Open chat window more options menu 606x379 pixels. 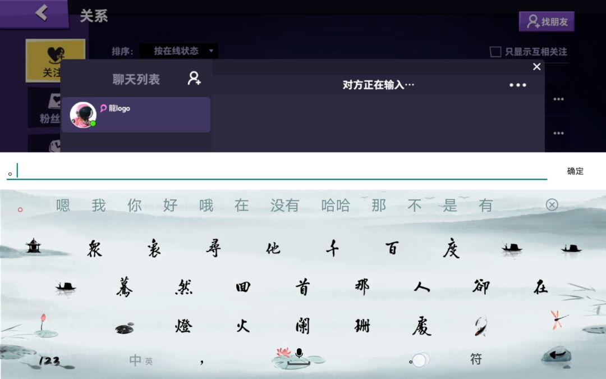coord(517,85)
